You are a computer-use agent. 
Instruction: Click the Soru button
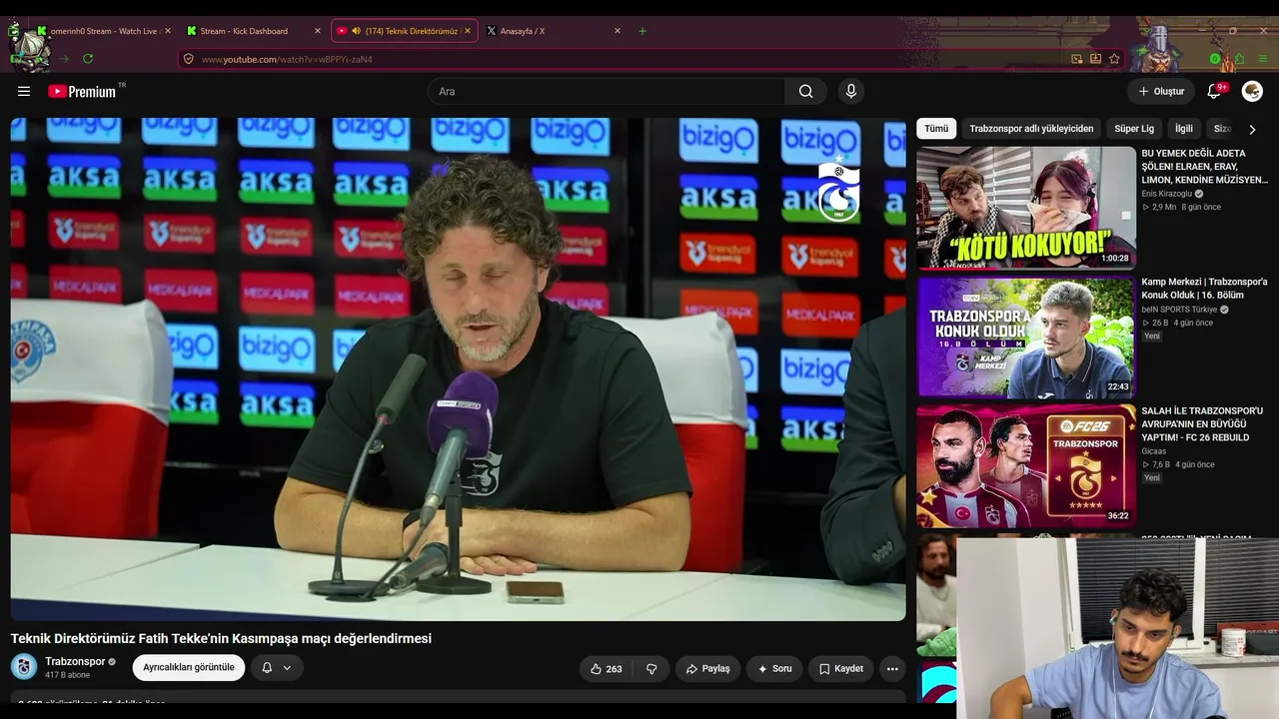pyautogui.click(x=774, y=668)
